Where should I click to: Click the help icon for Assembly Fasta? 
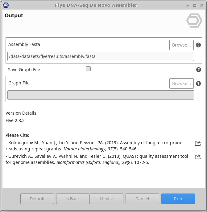pyautogui.click(x=199, y=45)
